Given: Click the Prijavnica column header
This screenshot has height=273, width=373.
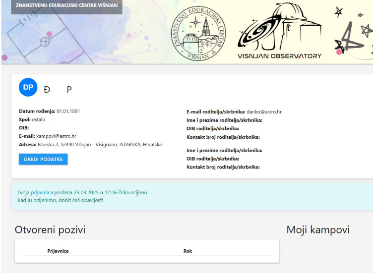Looking at the screenshot, I should pyautogui.click(x=58, y=251).
